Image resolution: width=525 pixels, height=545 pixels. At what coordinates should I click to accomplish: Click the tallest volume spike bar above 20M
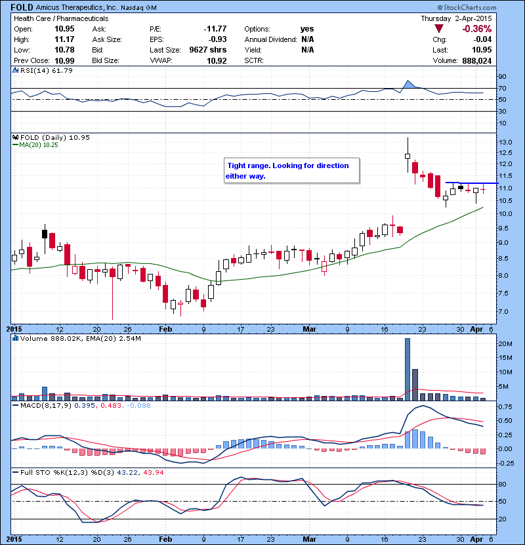tap(408, 369)
